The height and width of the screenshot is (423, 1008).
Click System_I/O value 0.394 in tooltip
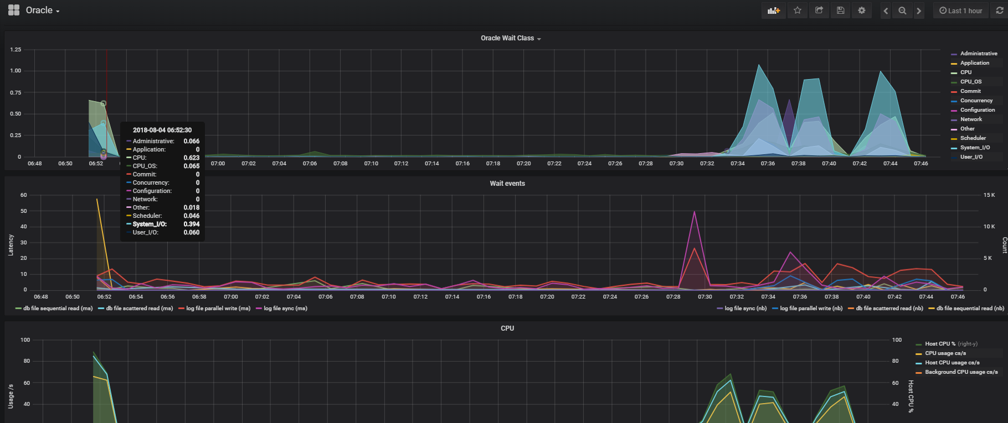click(192, 224)
